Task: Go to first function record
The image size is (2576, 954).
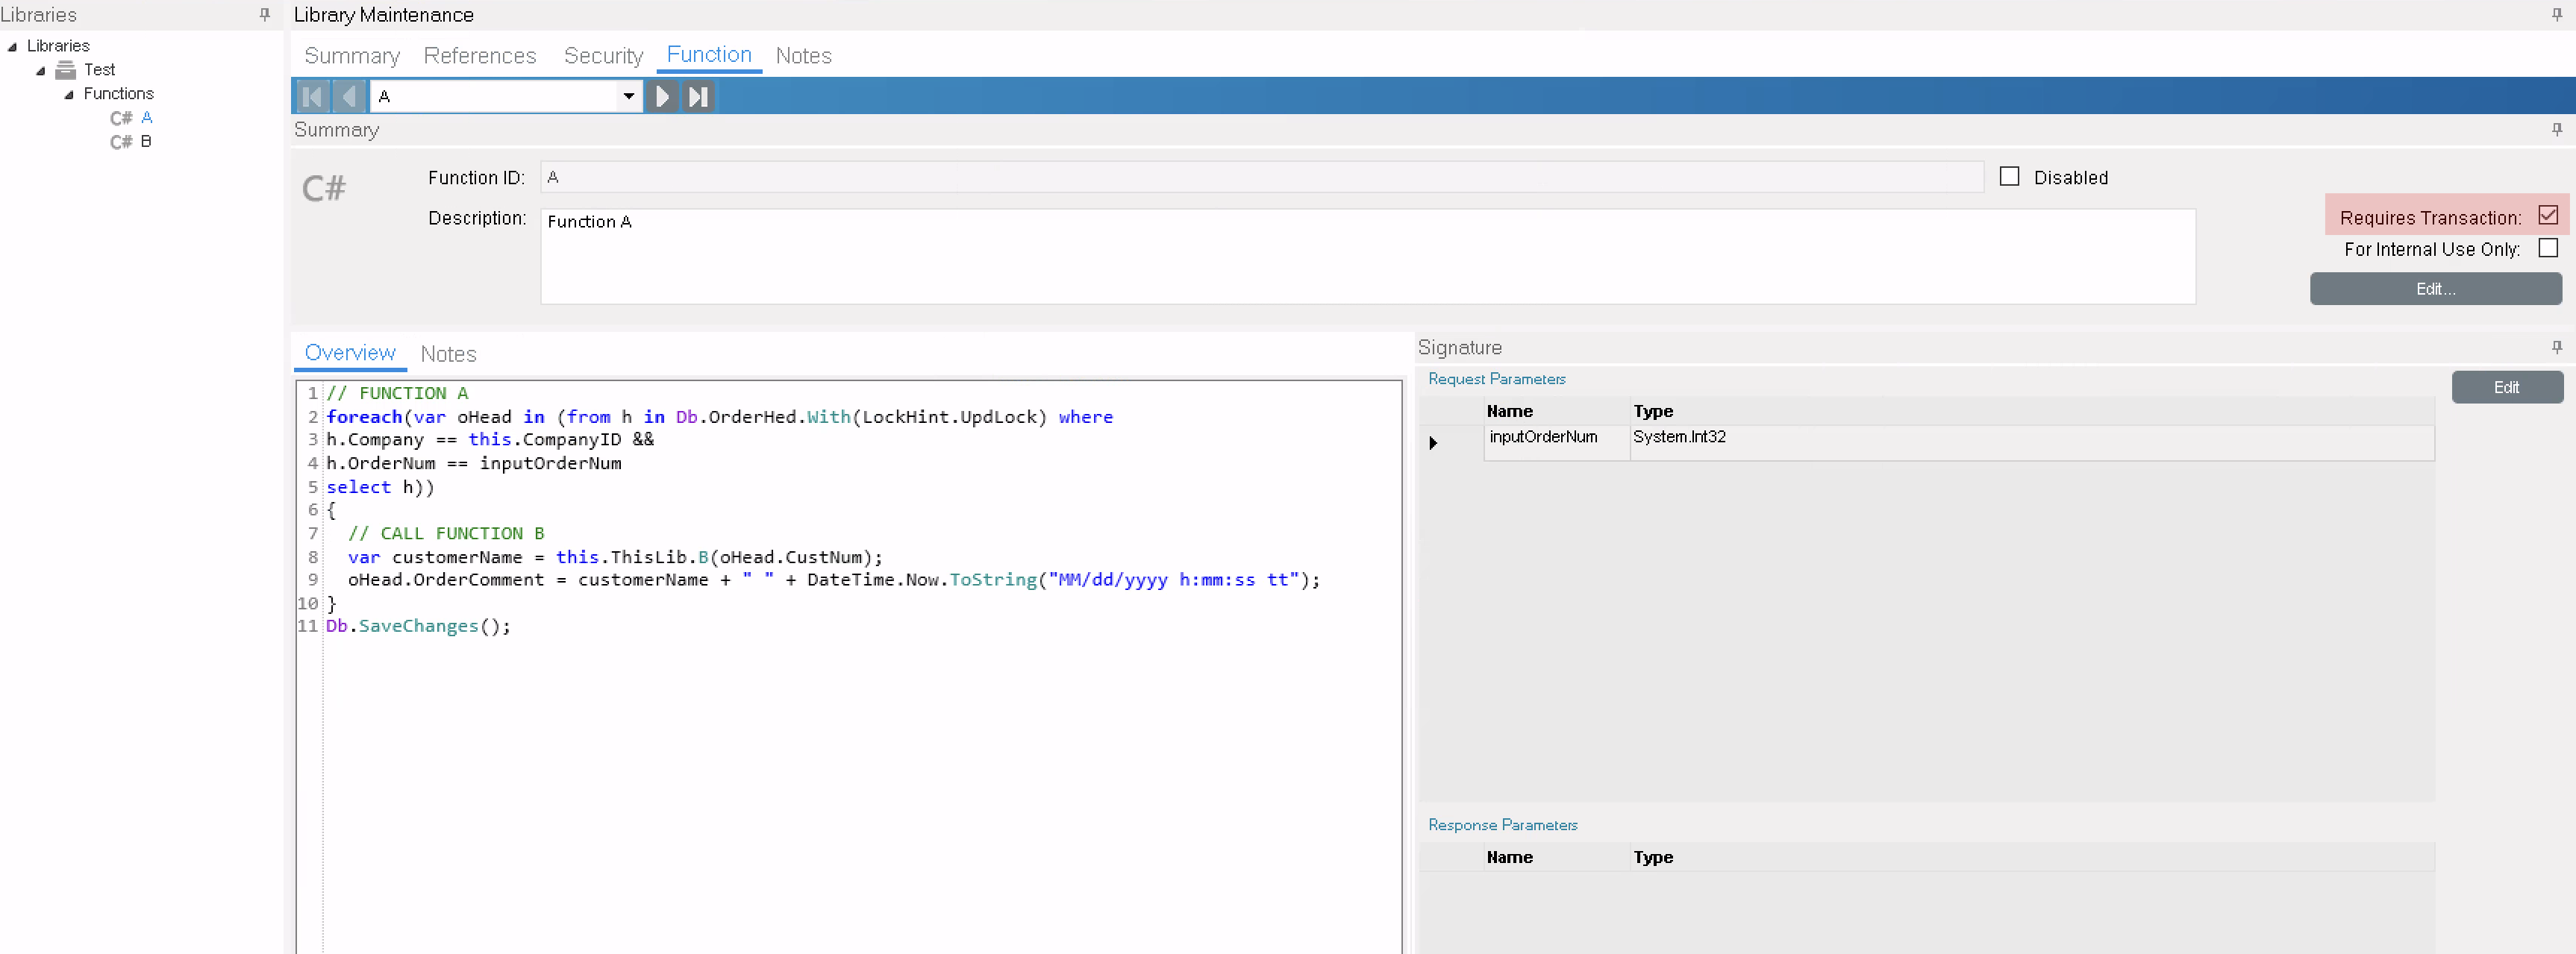Action: click(x=312, y=97)
